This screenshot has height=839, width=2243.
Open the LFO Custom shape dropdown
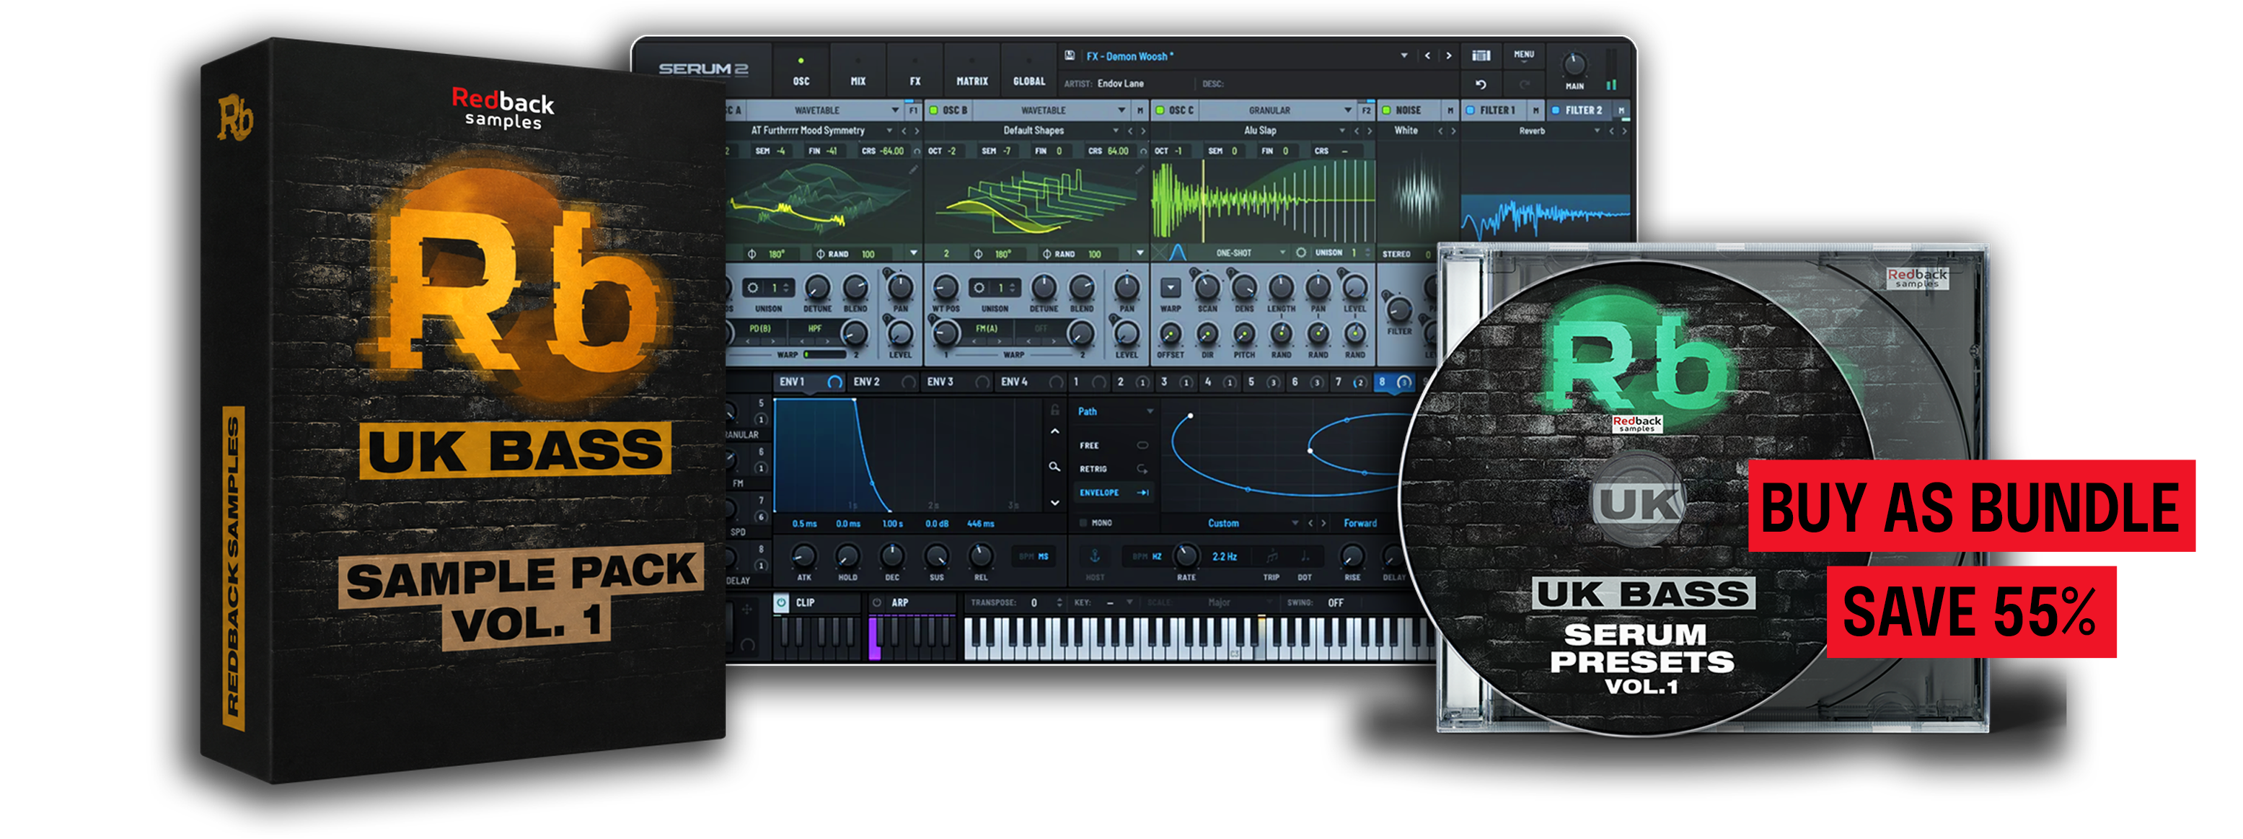coord(1295,523)
